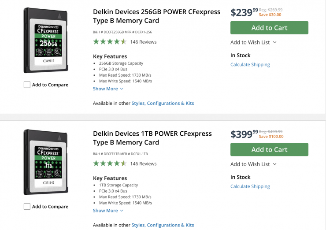
Task: Open Styles, Configurations & Kits for 1TB card
Action: [163, 225]
